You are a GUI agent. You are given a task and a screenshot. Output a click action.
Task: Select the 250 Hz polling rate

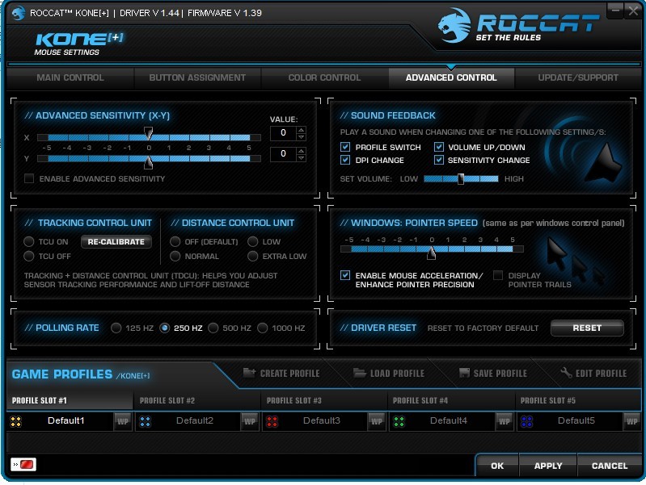[x=165, y=328]
